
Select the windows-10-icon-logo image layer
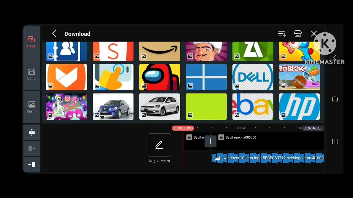pyautogui.click(x=268, y=158)
